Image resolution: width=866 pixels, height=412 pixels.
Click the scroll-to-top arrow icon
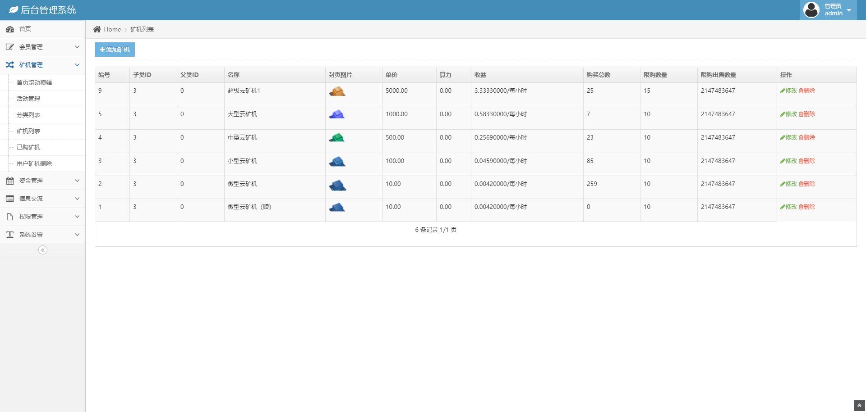(859, 406)
